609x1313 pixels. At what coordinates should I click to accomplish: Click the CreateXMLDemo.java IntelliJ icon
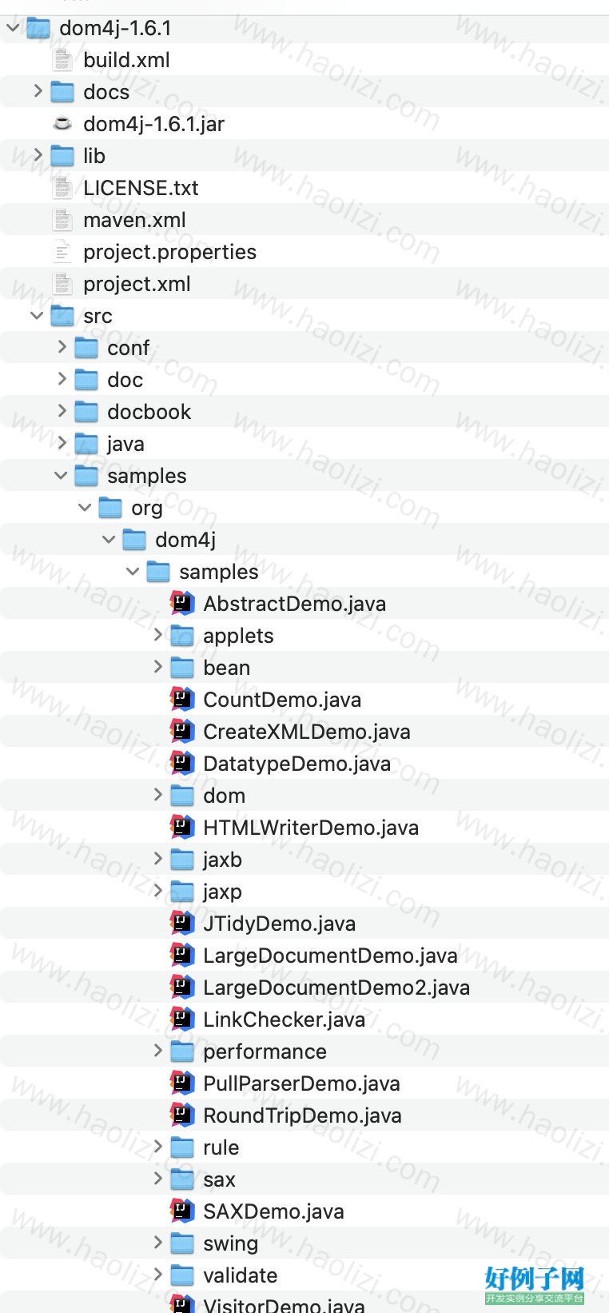point(182,731)
